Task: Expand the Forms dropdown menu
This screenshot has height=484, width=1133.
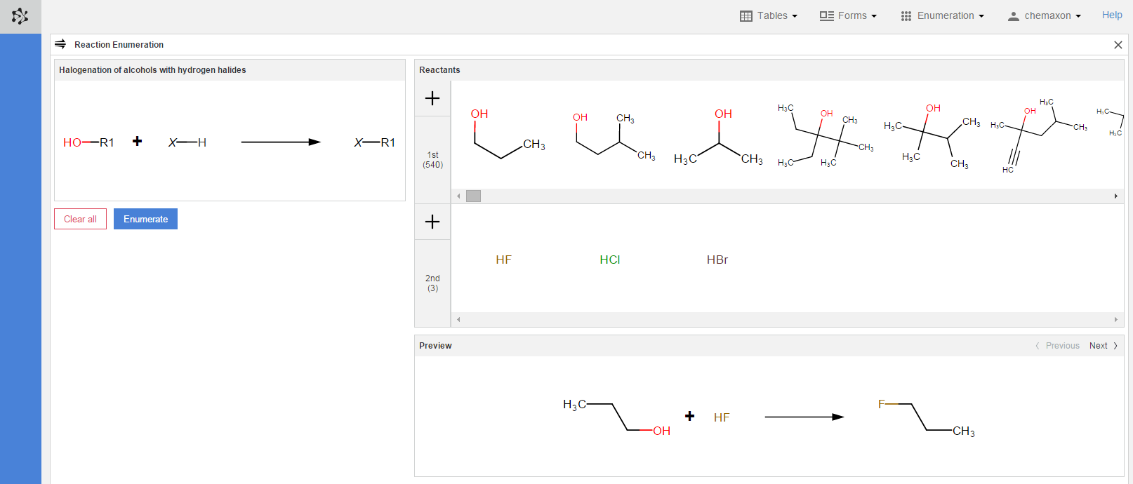Action: [848, 15]
